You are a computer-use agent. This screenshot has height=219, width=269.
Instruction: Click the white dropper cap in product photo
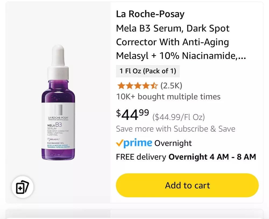point(58,62)
